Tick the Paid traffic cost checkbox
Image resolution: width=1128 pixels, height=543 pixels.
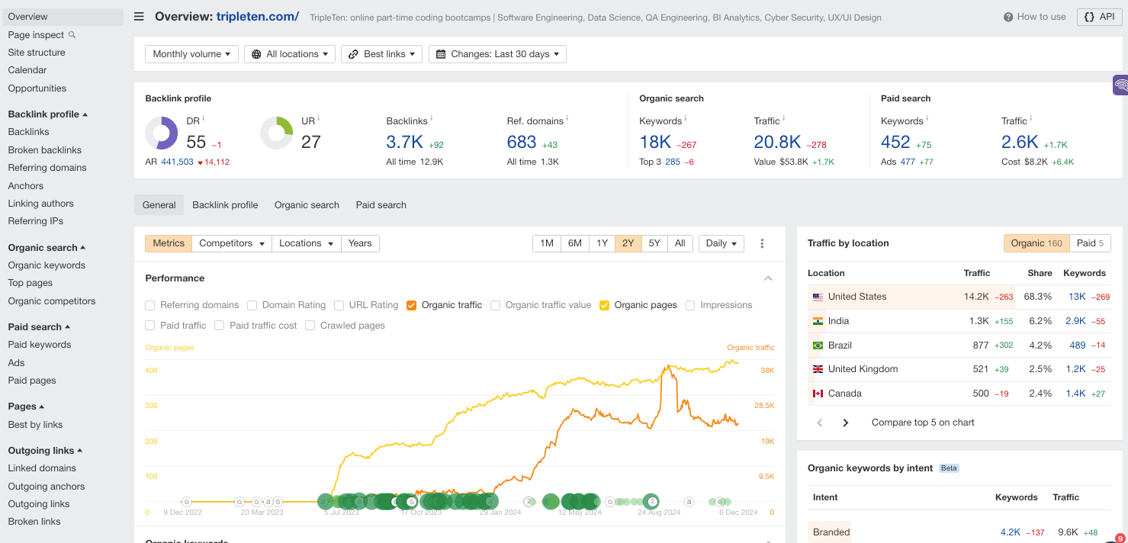click(x=220, y=326)
